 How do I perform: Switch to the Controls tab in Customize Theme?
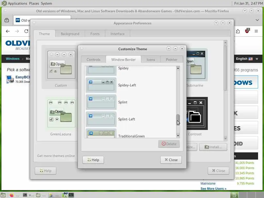click(x=93, y=60)
